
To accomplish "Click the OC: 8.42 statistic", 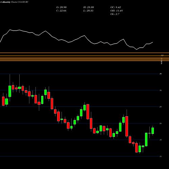I will pyautogui.click(x=116, y=7).
